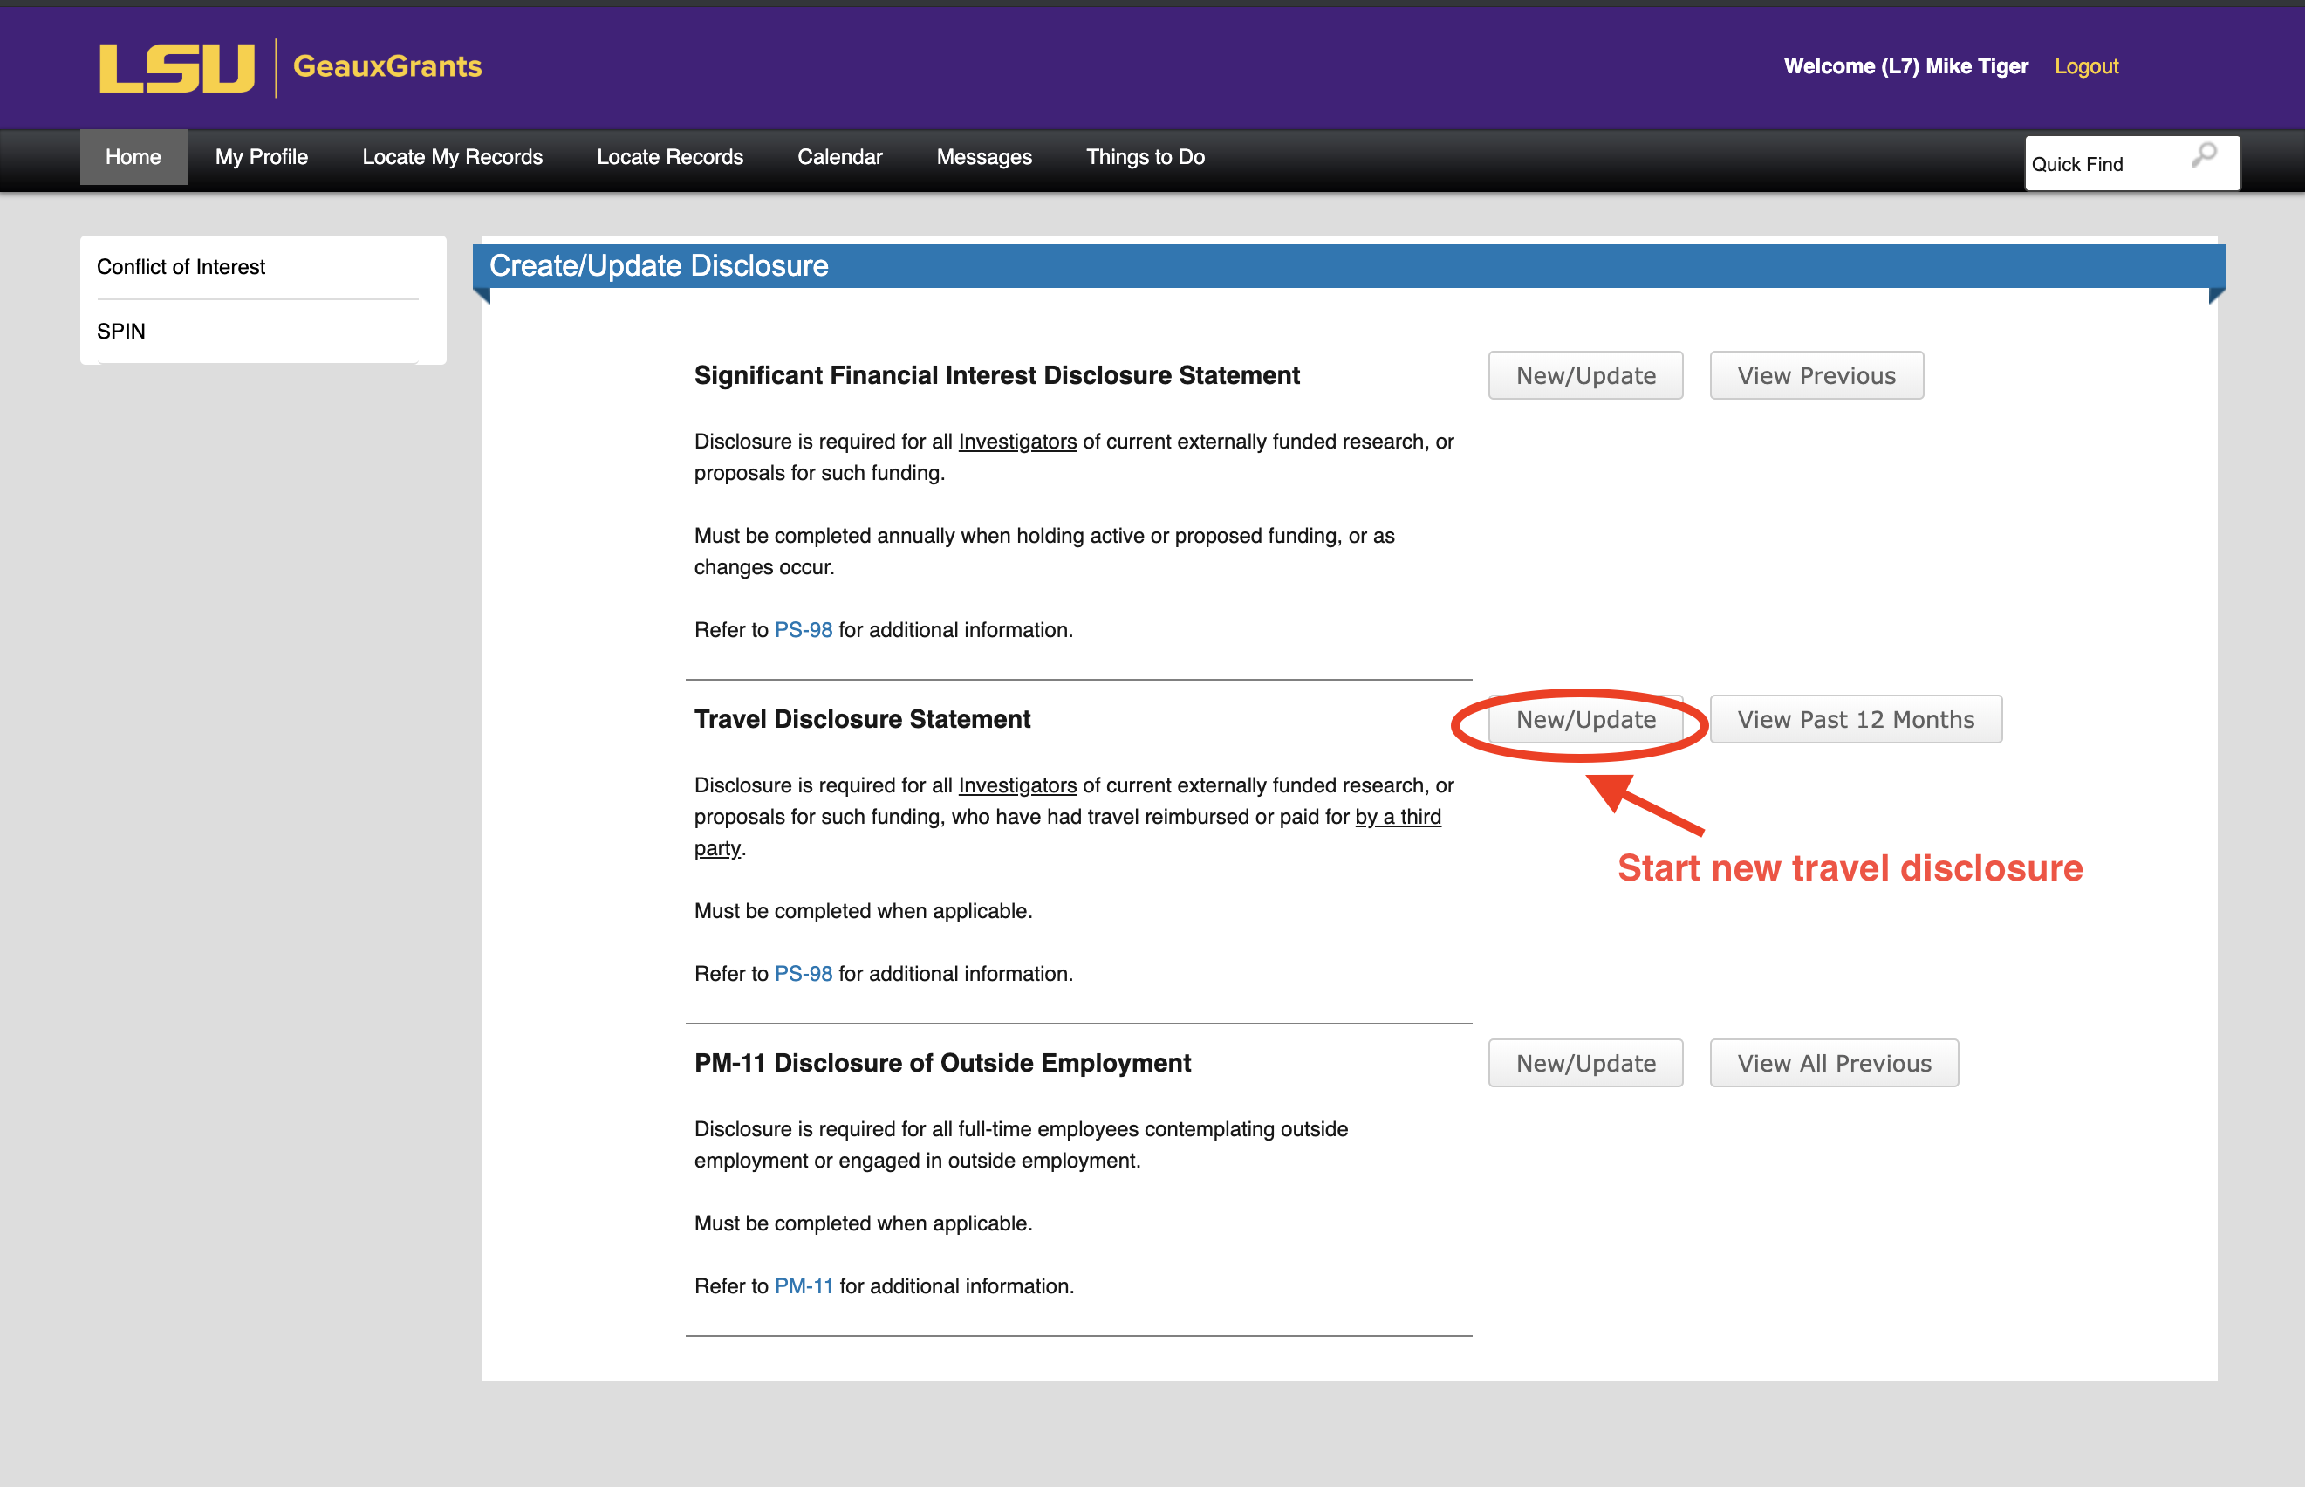Viewport: 2305px width, 1487px height.
Task: Click New/Update for PM-11 Outside Employment
Action: click(1585, 1063)
